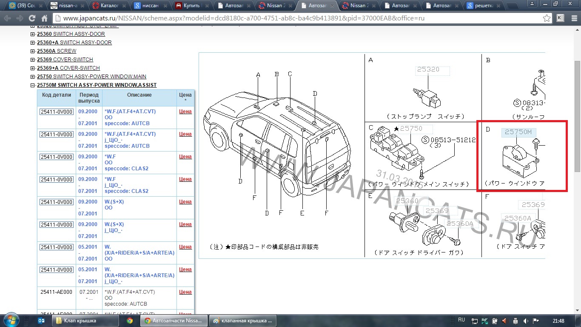
Task: Open клапанная крышка window on taskbar
Action: pyautogui.click(x=242, y=321)
